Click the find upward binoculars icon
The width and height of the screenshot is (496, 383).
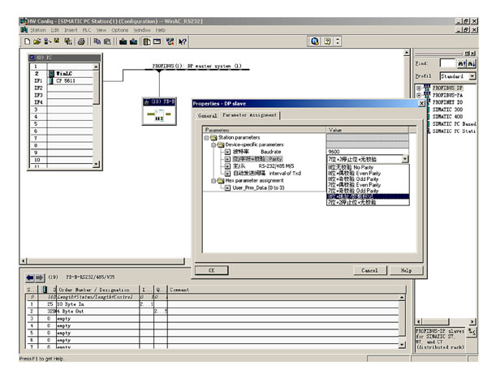coord(462,63)
